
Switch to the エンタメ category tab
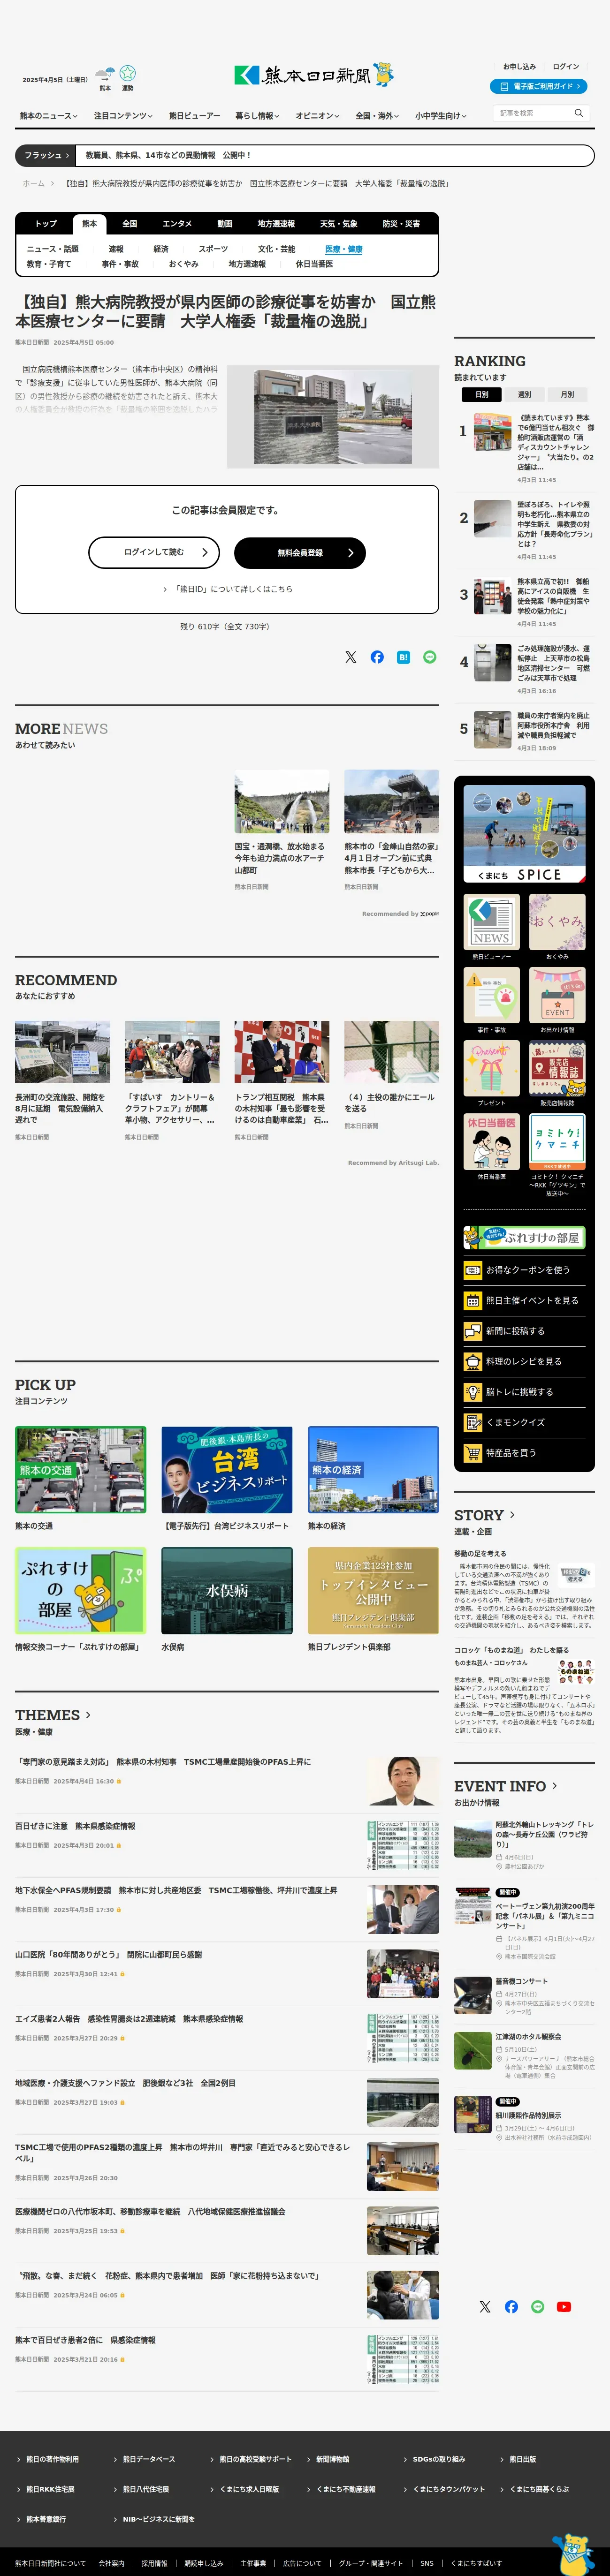click(x=177, y=224)
